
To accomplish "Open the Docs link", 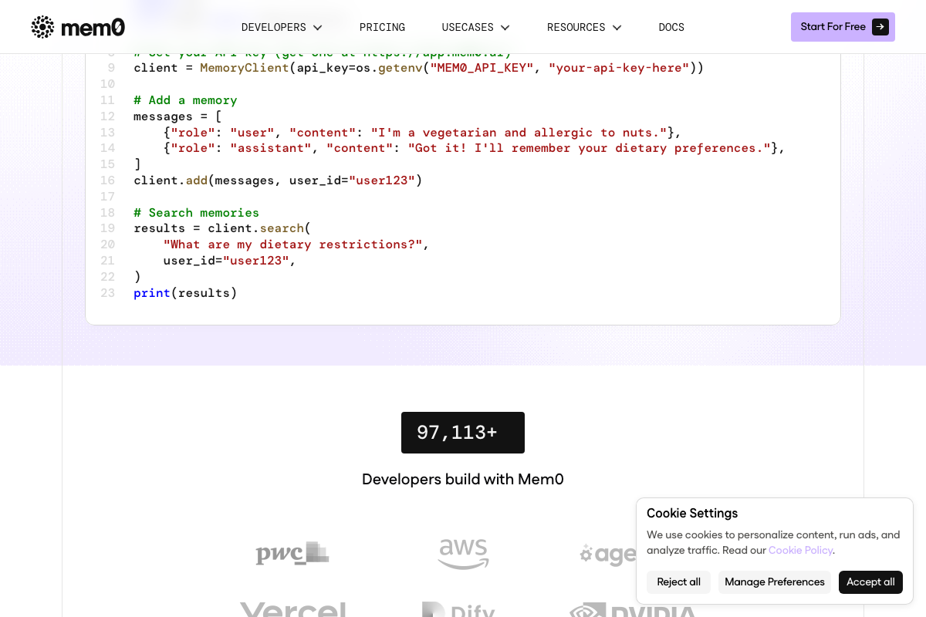I will (x=671, y=27).
